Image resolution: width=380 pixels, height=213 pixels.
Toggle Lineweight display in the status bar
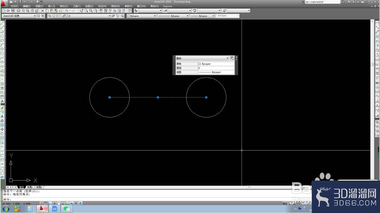tap(76, 203)
